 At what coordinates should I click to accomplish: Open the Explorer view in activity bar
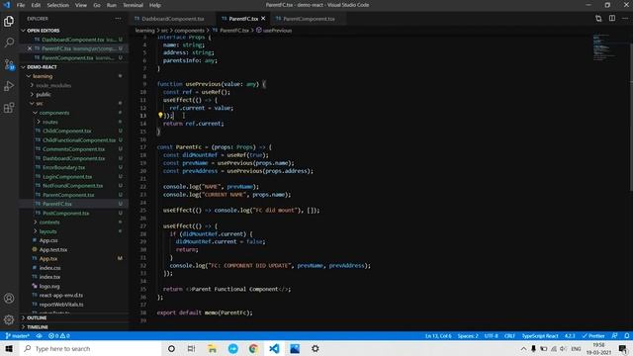[9, 21]
